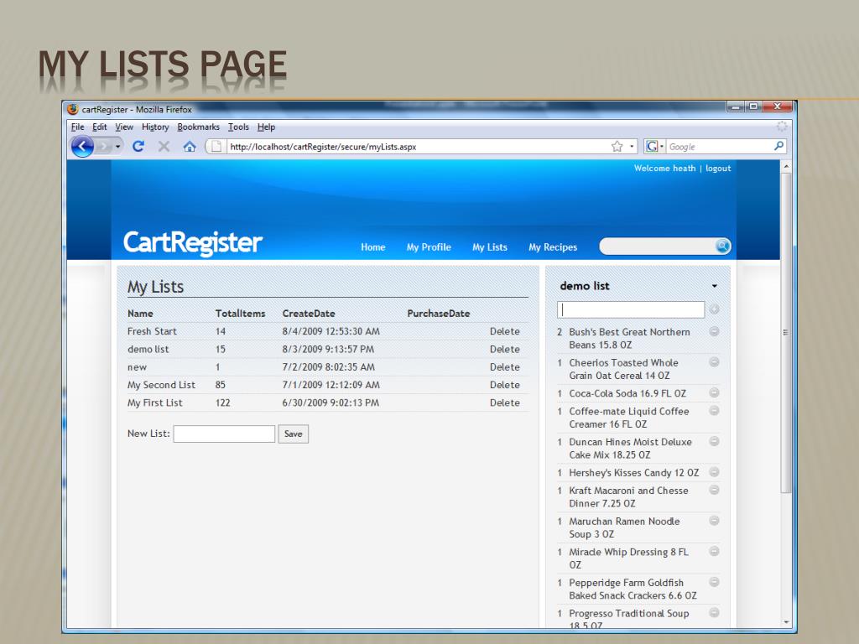The width and height of the screenshot is (859, 644).
Task: Remove Progresso Traditional Soup item
Action: (x=714, y=613)
